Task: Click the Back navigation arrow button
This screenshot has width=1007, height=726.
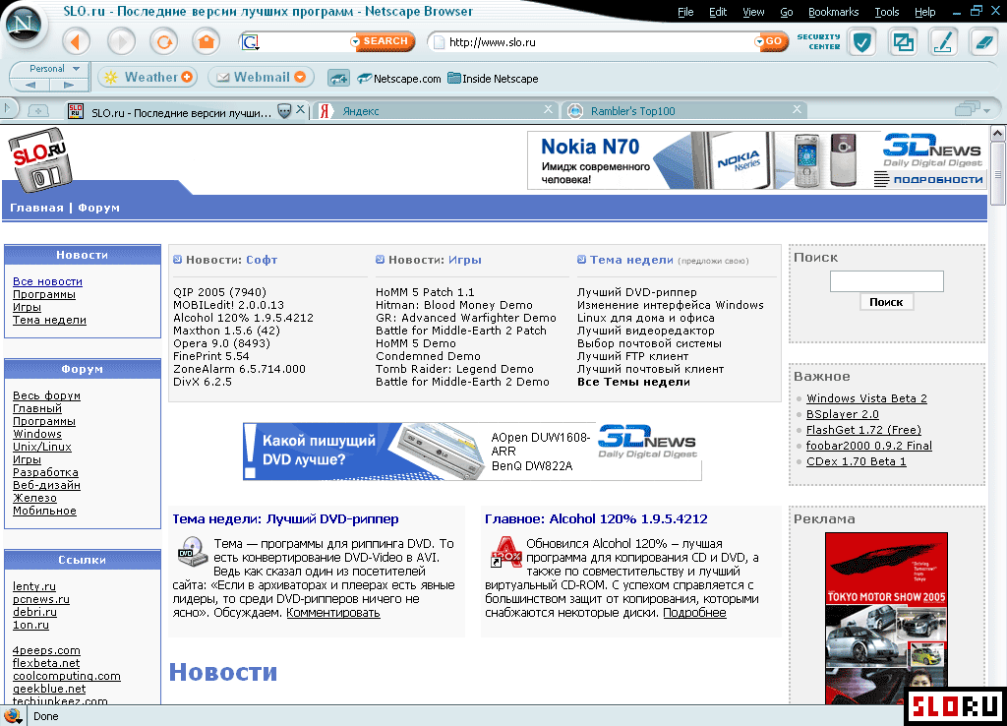Action: pos(77,41)
